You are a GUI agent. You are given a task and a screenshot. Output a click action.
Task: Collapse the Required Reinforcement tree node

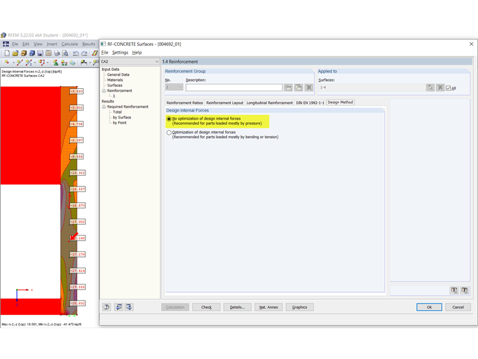104,106
